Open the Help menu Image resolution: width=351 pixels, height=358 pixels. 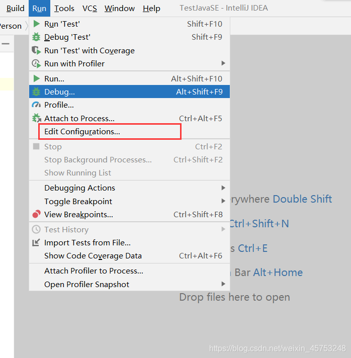tap(151, 8)
